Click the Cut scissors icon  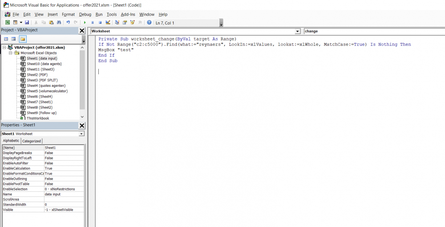(x=36, y=23)
